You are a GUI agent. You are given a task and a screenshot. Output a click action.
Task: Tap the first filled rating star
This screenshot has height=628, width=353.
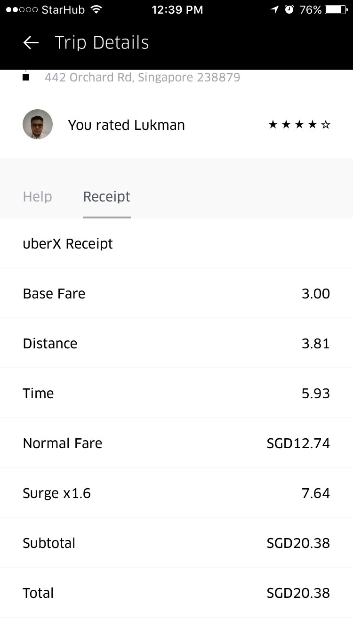273,125
